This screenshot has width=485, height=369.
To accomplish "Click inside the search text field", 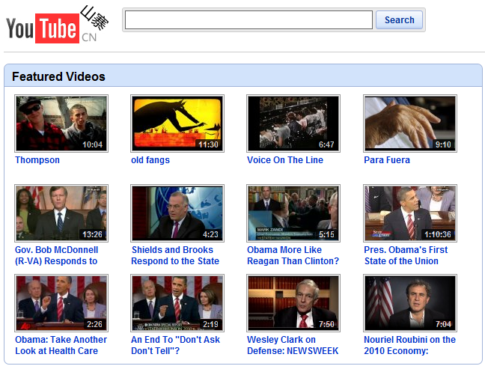I will (248, 20).
